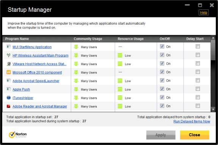Toggle On checkbox for Adobe Acrobat SpeedLauncher
Image resolution: width=218 pixels, height=145 pixels.
[162, 80]
